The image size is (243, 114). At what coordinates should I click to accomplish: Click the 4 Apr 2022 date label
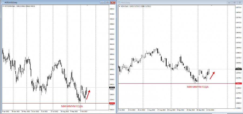pos(6,111)
